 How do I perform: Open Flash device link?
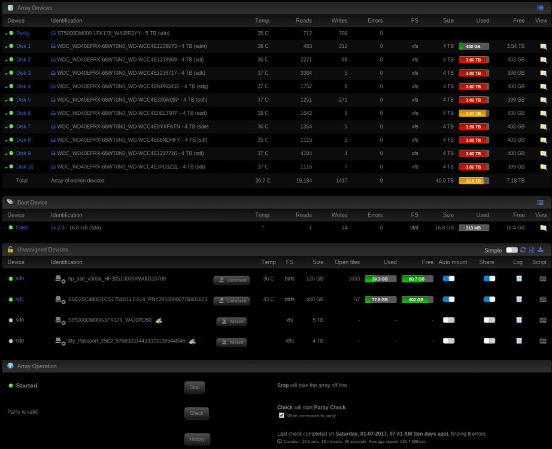tap(22, 228)
